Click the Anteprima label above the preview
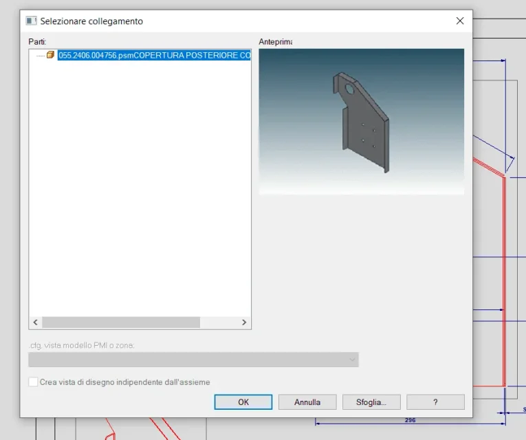Image resolution: width=526 pixels, height=440 pixels. coord(275,42)
